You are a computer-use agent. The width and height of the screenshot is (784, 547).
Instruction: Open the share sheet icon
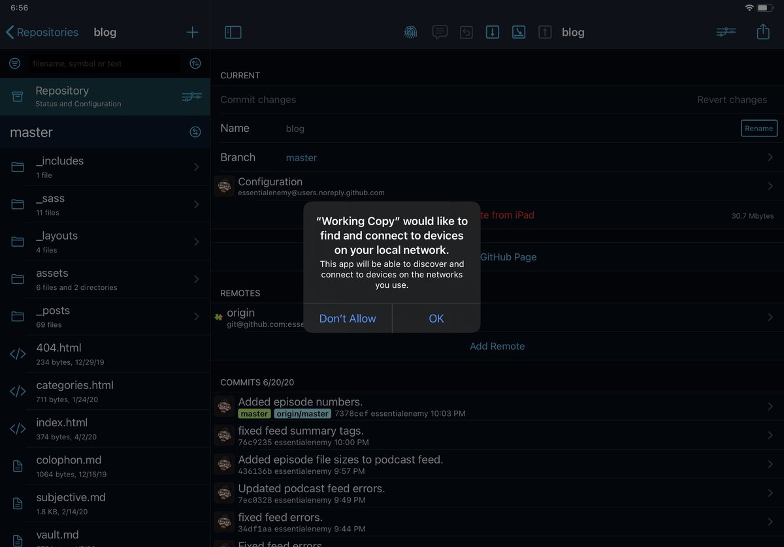point(763,31)
